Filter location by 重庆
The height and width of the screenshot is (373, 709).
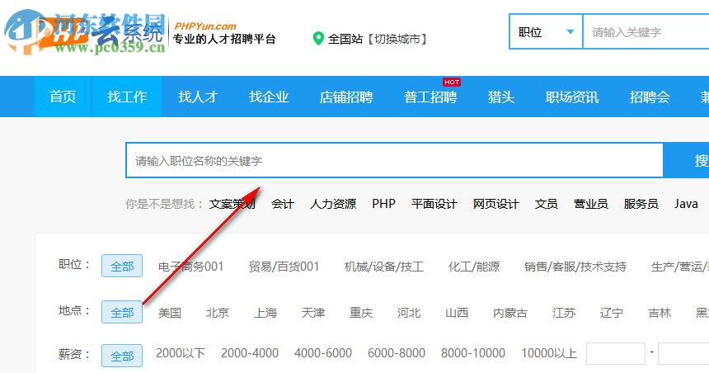click(x=361, y=313)
